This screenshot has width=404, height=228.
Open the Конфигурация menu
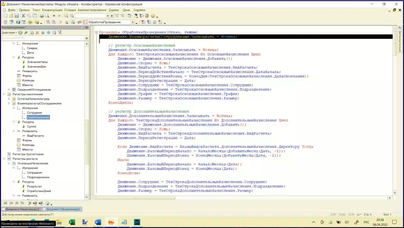[x=52, y=10]
